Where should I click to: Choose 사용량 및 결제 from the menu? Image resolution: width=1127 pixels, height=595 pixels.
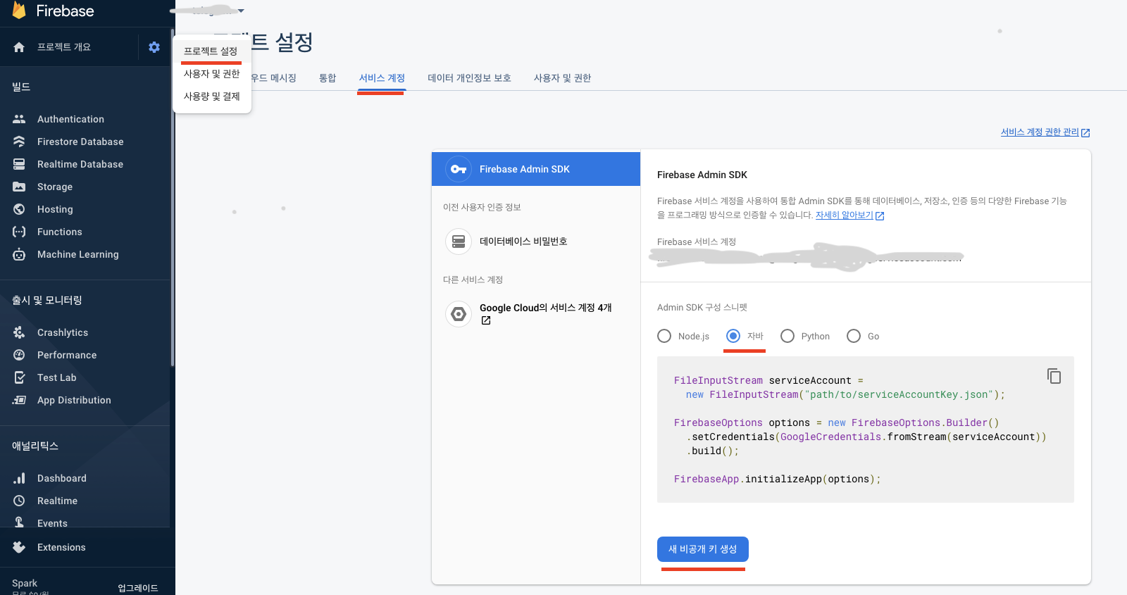tap(211, 96)
